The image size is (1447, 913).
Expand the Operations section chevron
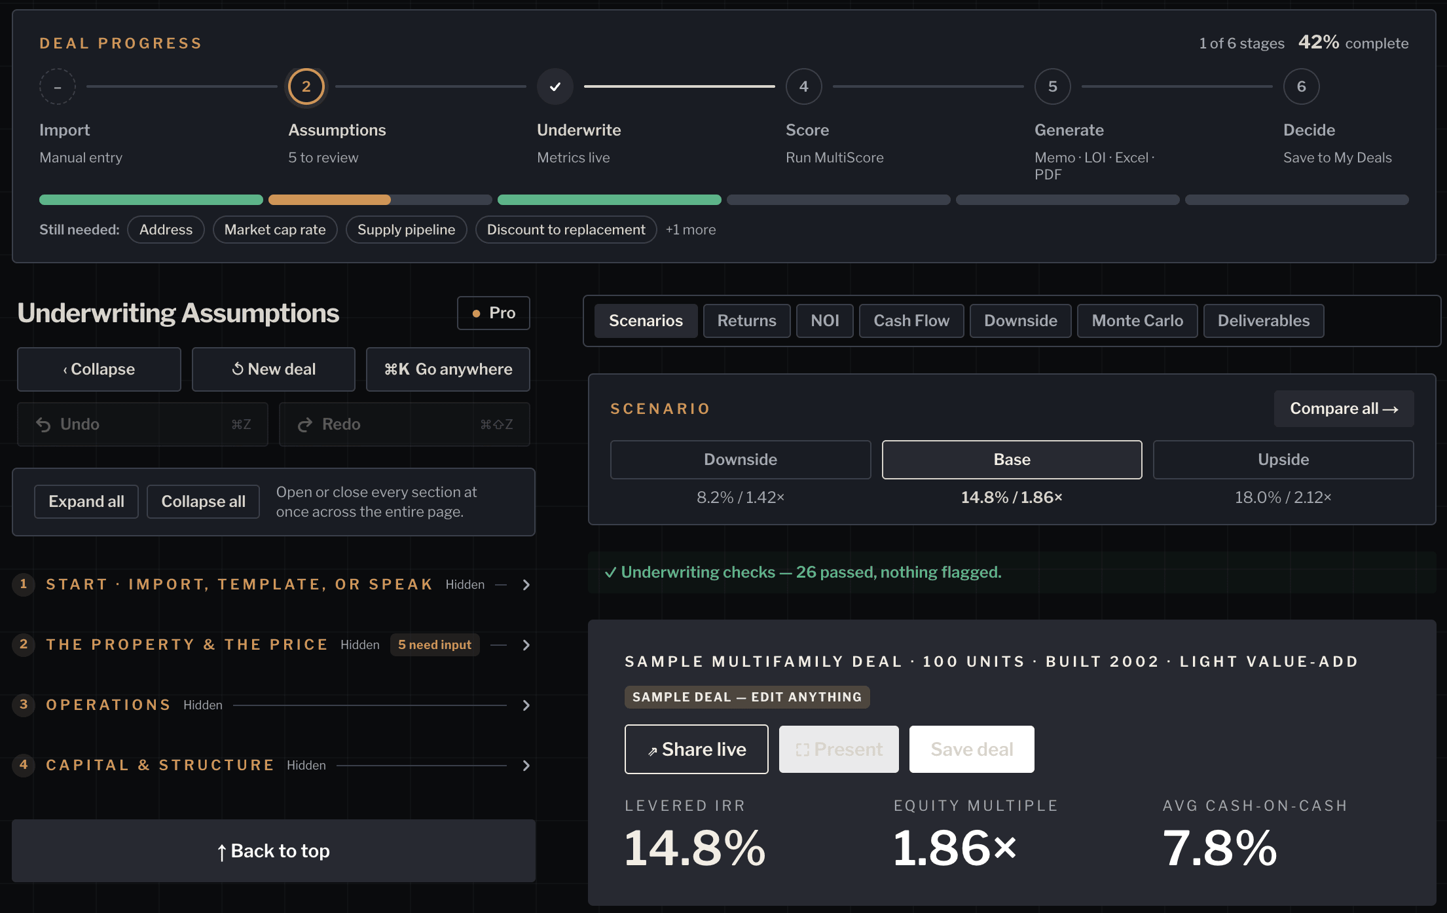point(526,705)
